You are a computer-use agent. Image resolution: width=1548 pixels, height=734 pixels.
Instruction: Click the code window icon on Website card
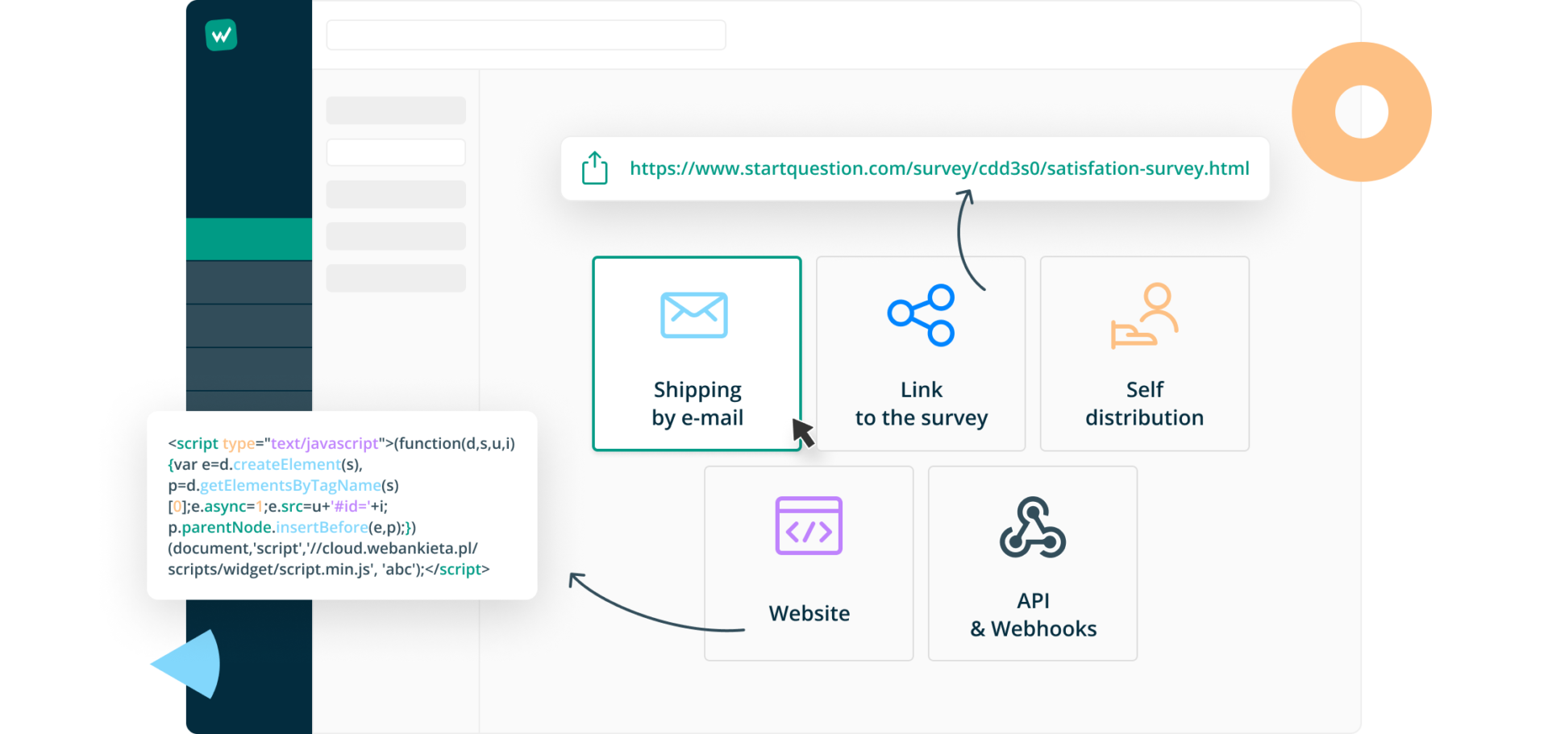coord(809,526)
